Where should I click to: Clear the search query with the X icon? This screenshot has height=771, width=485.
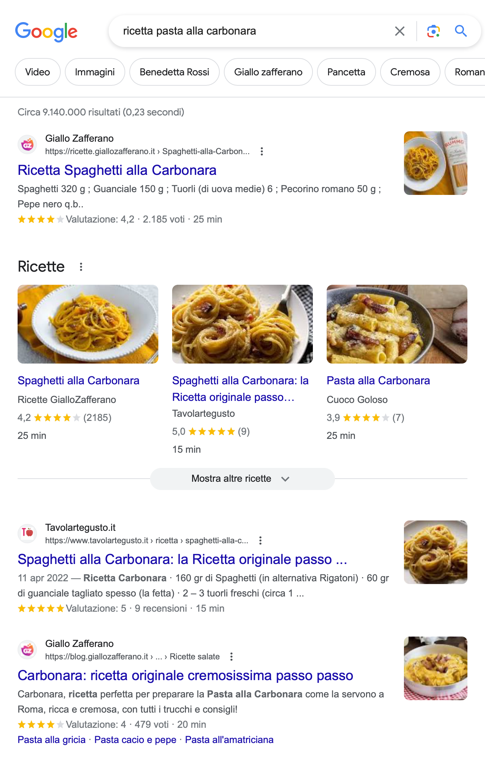[x=399, y=31]
